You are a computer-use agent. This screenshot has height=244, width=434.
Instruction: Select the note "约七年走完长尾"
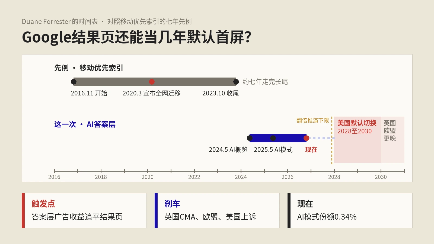[265, 82]
